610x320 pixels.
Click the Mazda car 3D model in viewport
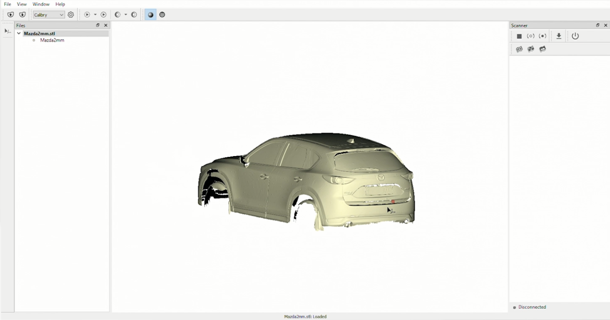[x=306, y=181]
